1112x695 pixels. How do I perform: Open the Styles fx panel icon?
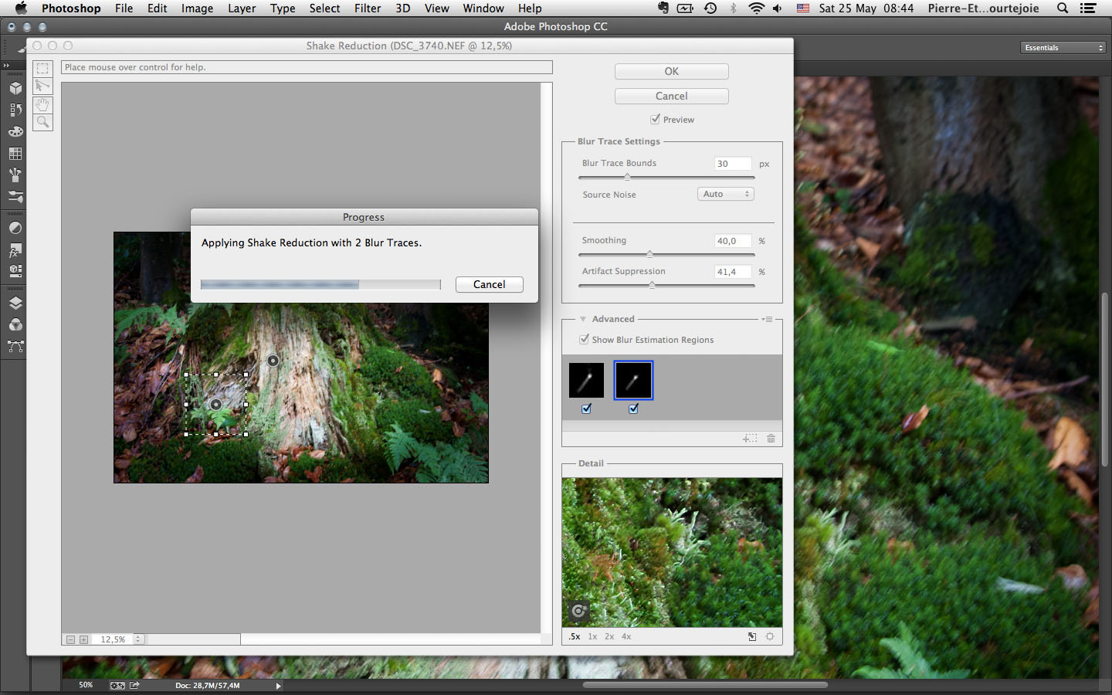15,250
